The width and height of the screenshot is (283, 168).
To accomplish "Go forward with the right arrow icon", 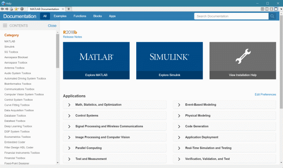I will (7, 9).
